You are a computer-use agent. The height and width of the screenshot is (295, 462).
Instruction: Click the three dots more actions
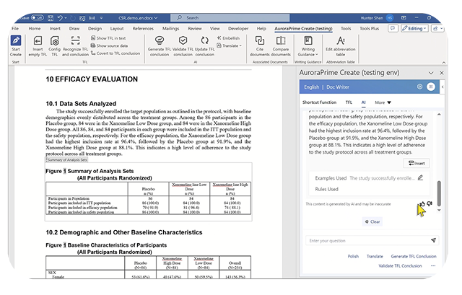point(433,266)
